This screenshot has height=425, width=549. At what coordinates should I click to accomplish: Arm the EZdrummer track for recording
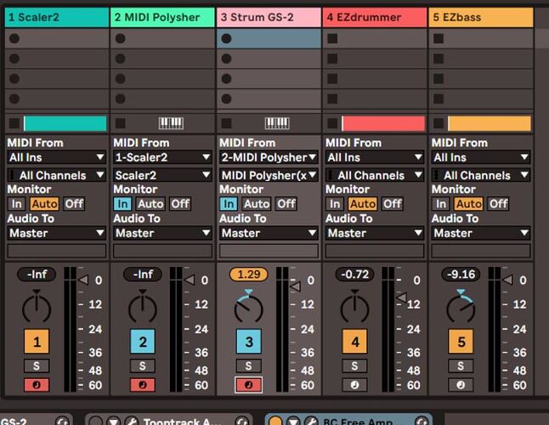click(354, 385)
